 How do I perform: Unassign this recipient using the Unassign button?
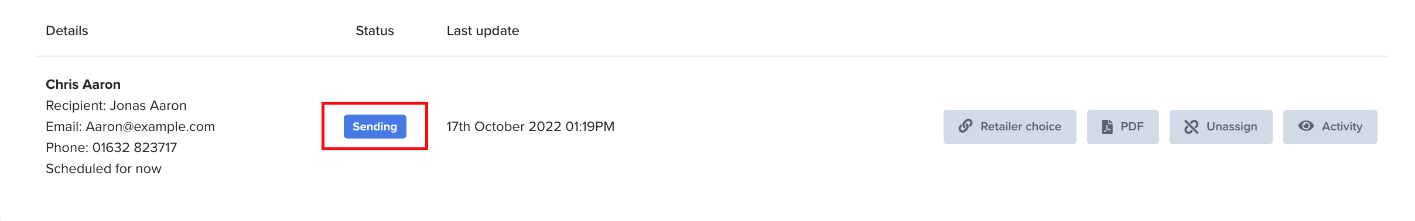(x=1221, y=127)
